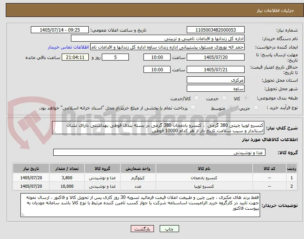The width and height of the screenshot is (304, 239).
Task: Select the کالا/خدمت radio button
Action: pos(197,98)
